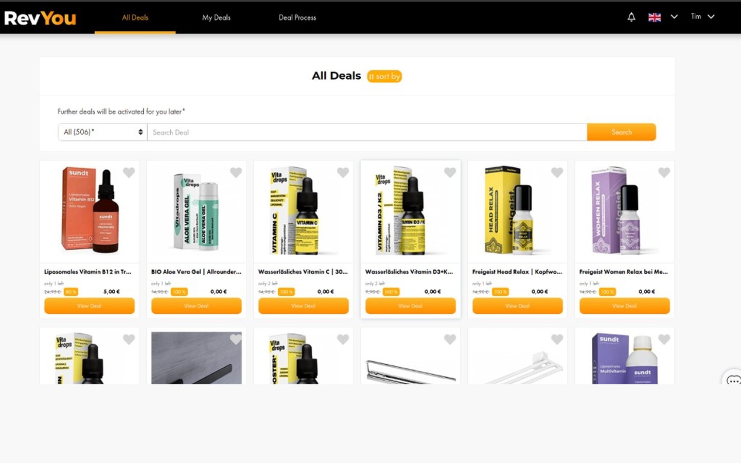The height and width of the screenshot is (463, 741).
Task: Favorite the Freigeist Women Relax heart
Action: 664,172
